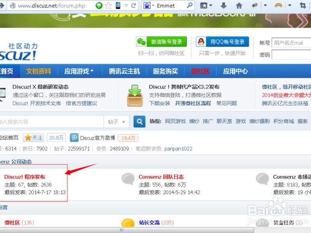Image resolution: width=311 pixels, height=233 pixels.
Task: Open 腾讯云亿元生态扶植 link
Action: [x=285, y=103]
